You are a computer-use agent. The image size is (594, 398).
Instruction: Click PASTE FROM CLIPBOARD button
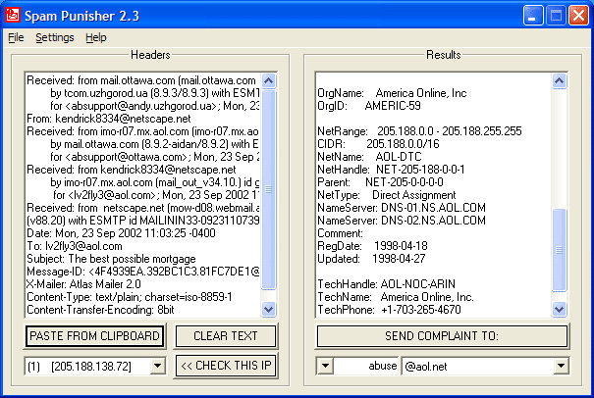94,336
